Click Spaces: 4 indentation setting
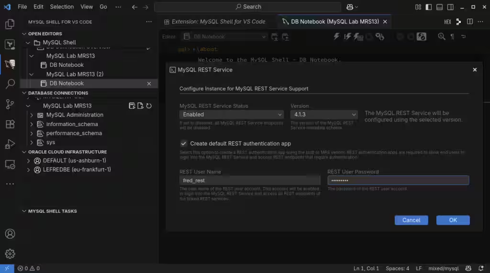This screenshot has height=273, width=490. 397,268
